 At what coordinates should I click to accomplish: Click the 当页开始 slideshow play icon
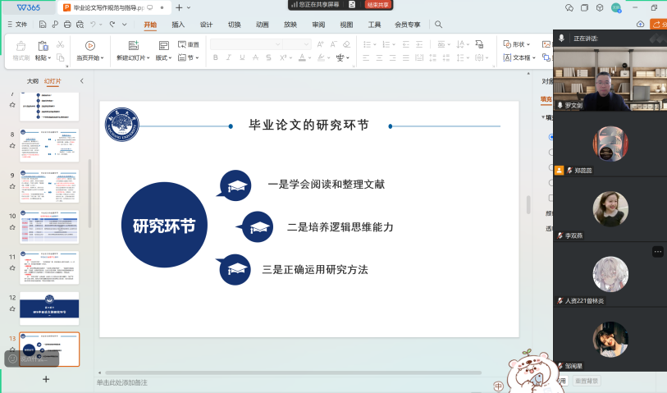89,45
